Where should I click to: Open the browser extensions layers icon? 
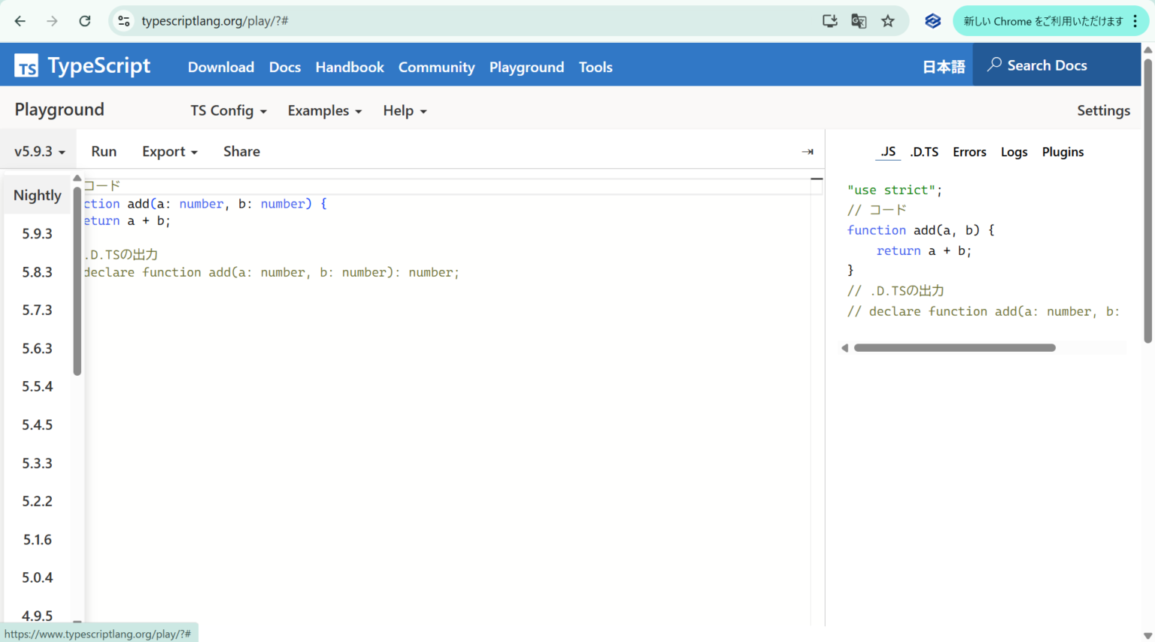932,20
